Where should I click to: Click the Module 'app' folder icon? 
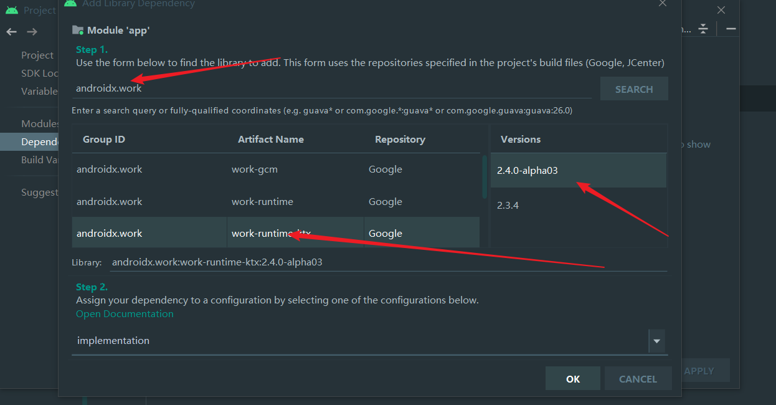click(78, 30)
